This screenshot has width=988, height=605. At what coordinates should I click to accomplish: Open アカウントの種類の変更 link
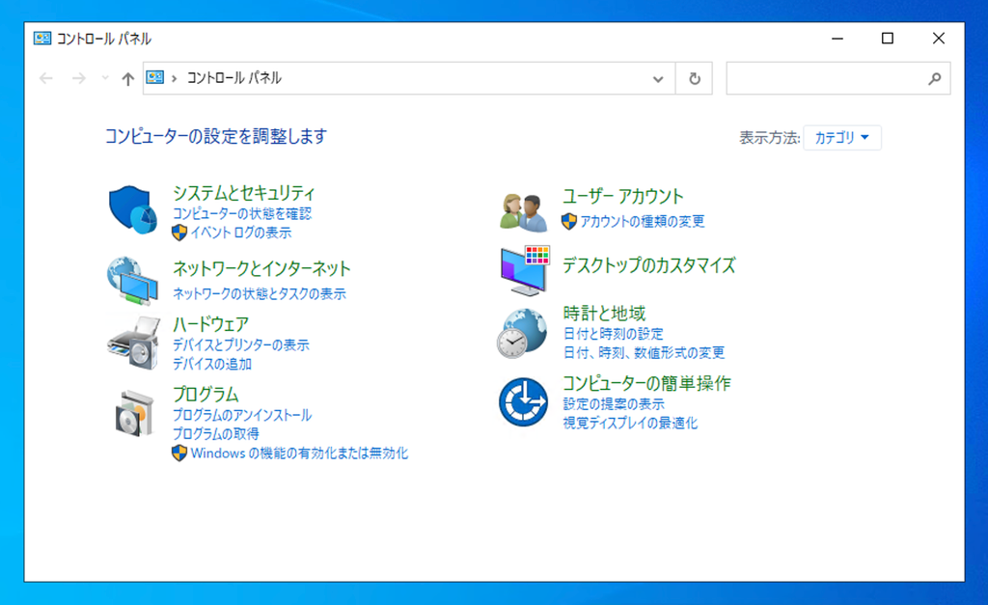point(642,221)
